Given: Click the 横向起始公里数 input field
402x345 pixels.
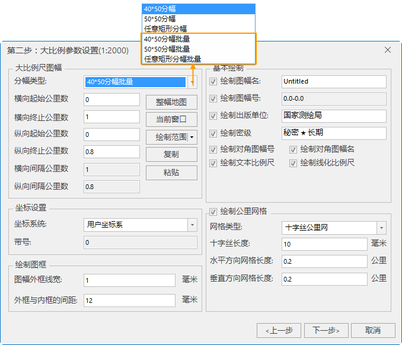Looking at the screenshot, I should (112, 100).
